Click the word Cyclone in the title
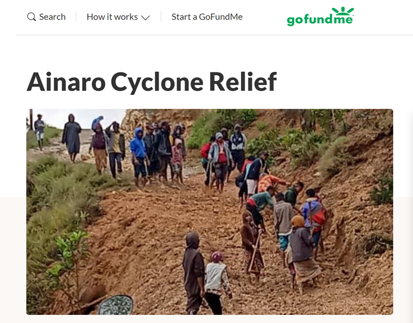The height and width of the screenshot is (323, 413). (157, 82)
